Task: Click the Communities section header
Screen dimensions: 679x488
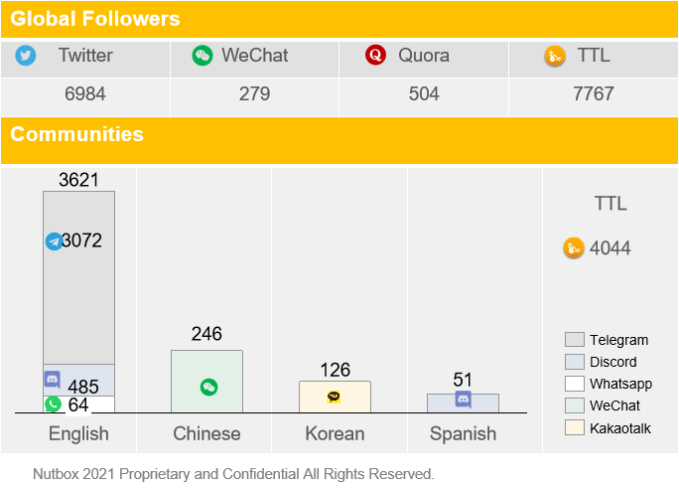Action: tap(76, 134)
